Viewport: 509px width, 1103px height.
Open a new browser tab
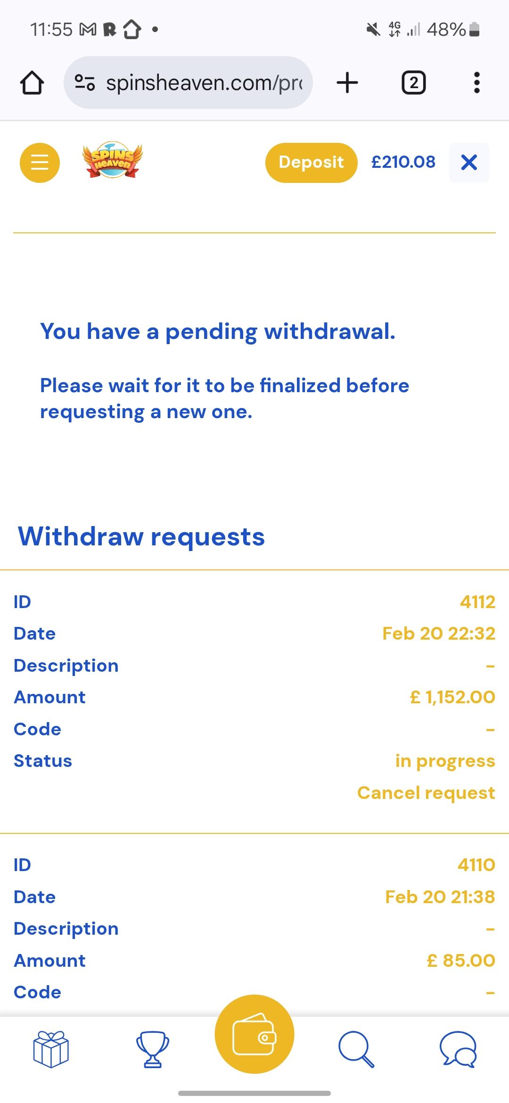click(x=347, y=83)
